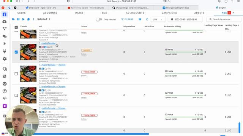Open the RSS feed sidebar icon
243x136 pixels.
tap(5, 76)
